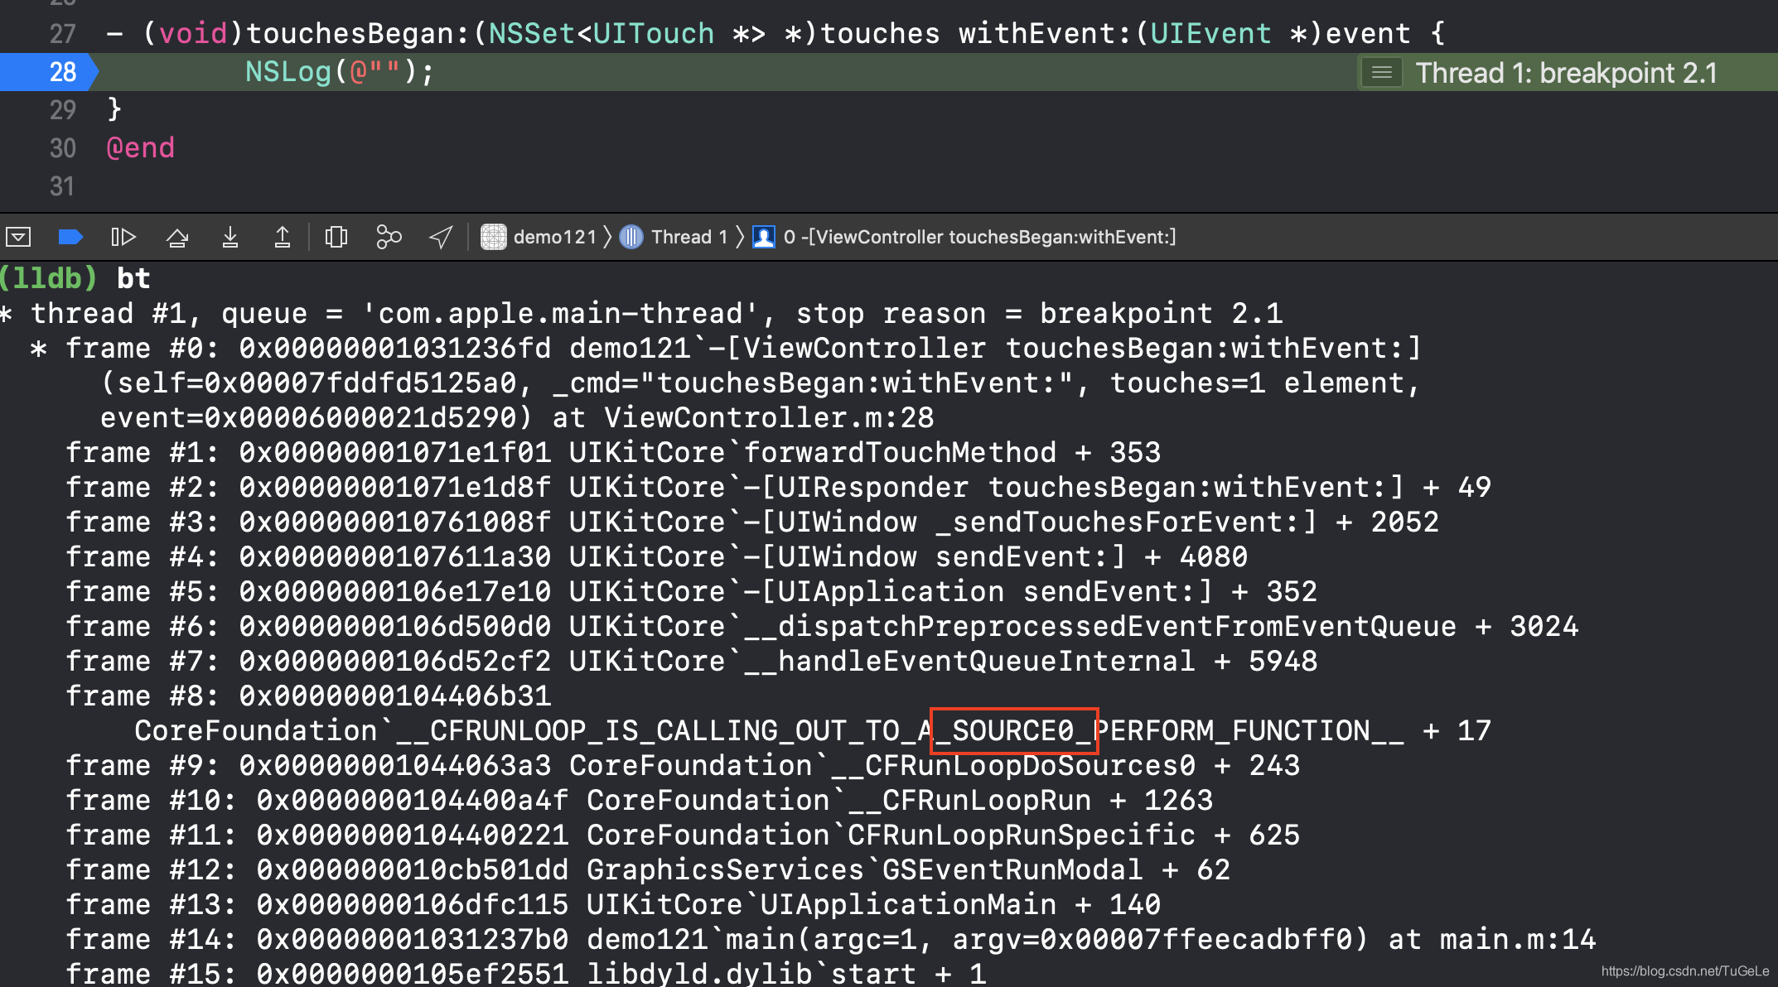This screenshot has width=1778, height=987.
Task: Click the thread #1 stop reason line
Action: click(642, 313)
